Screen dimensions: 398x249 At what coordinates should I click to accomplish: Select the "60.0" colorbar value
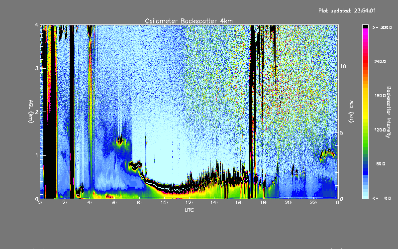(381, 164)
